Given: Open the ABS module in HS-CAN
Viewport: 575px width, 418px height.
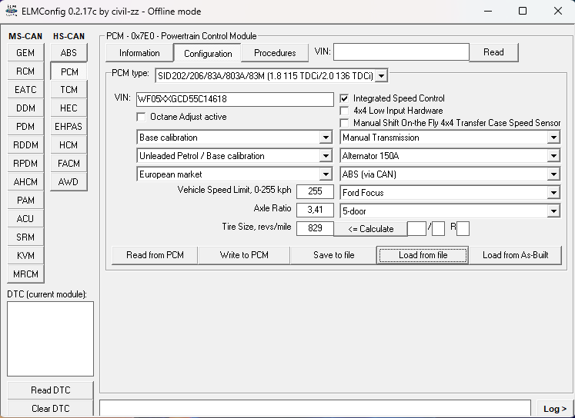Looking at the screenshot, I should 69,53.
